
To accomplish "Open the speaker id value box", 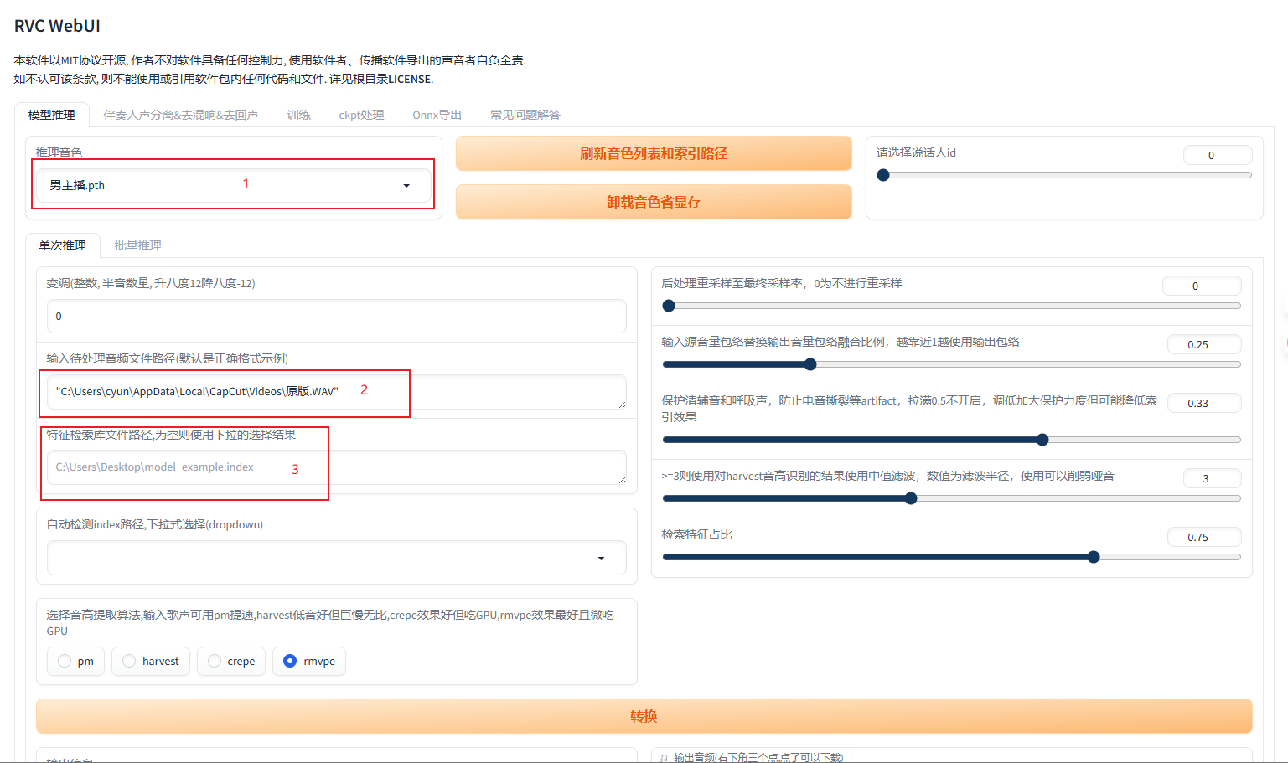I will (1217, 154).
